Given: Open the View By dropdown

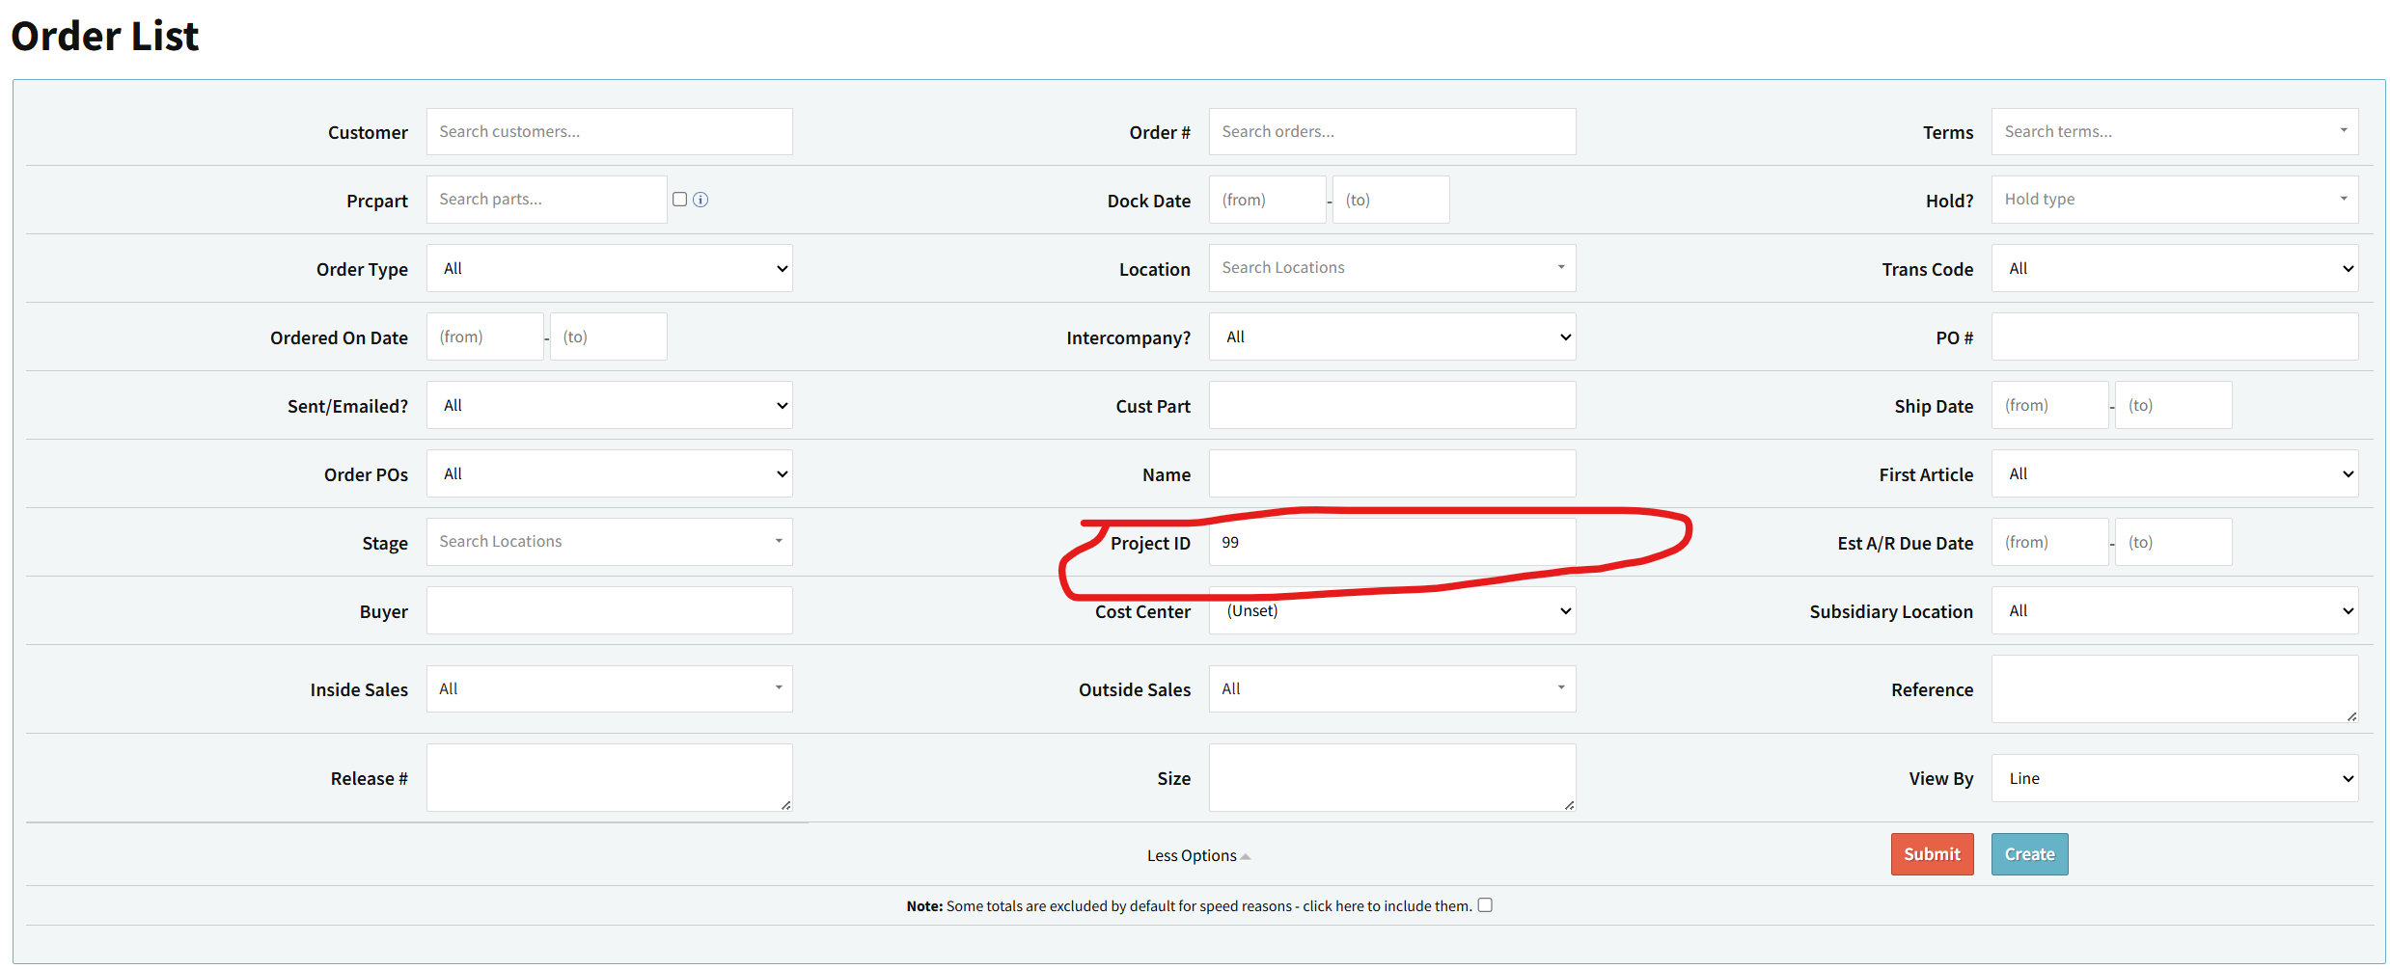Looking at the screenshot, I should tap(2174, 779).
